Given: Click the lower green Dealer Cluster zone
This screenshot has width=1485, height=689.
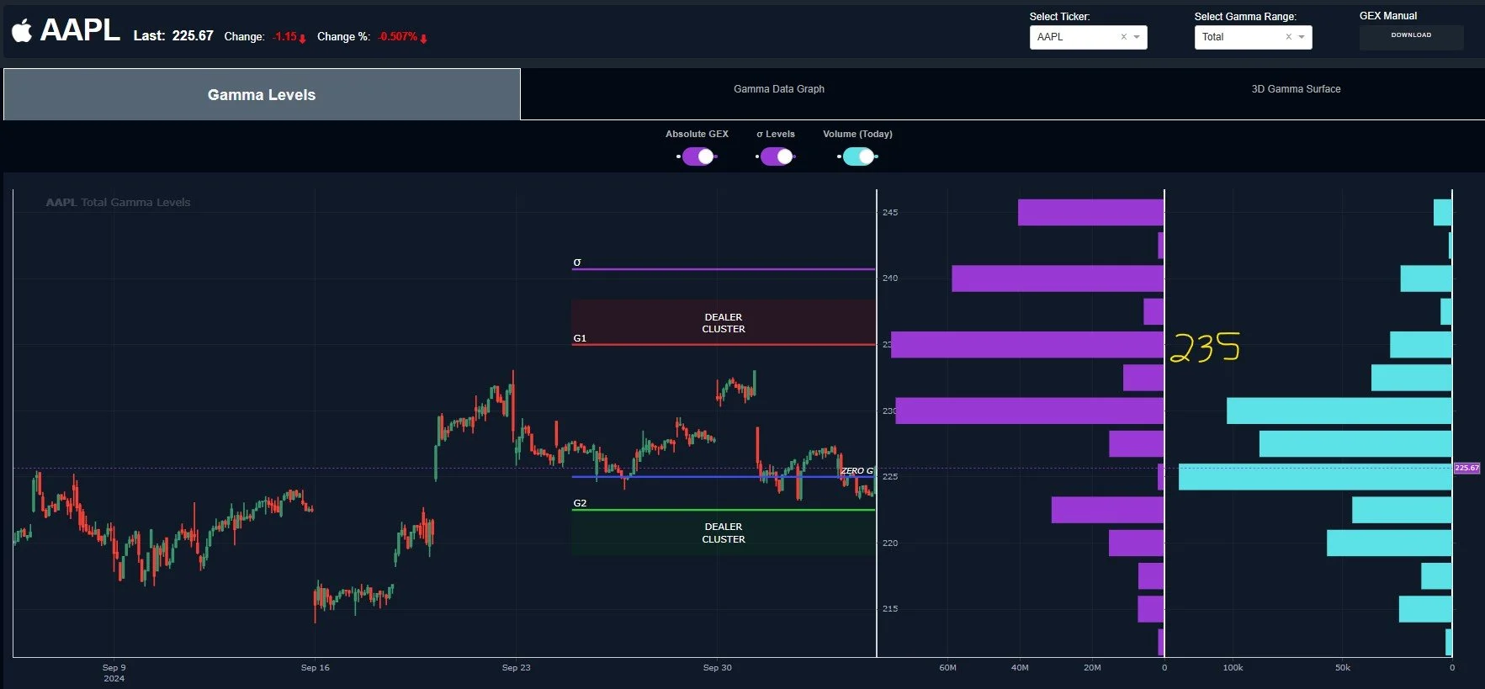Looking at the screenshot, I should [x=724, y=533].
